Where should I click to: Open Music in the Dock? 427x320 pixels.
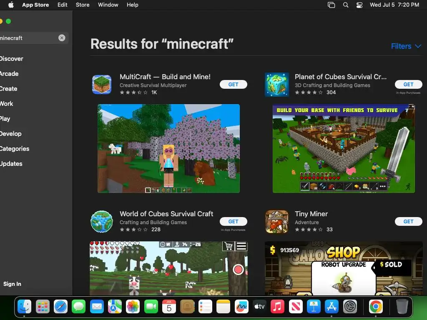[277, 307]
